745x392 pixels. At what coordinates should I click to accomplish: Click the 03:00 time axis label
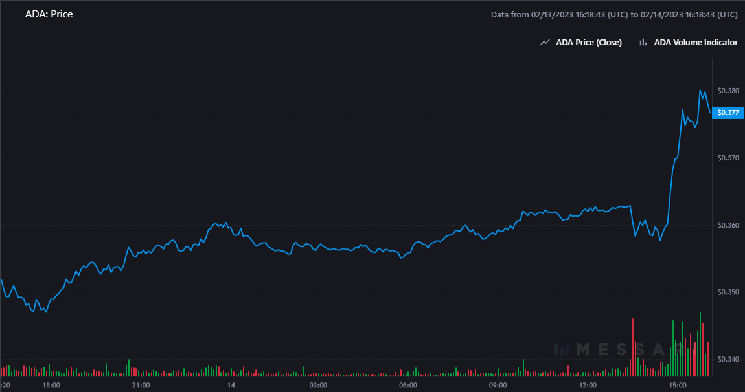click(x=318, y=385)
